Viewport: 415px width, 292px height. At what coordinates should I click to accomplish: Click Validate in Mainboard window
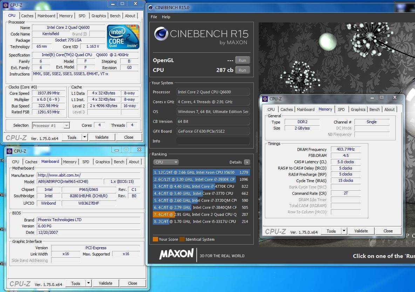tap(106, 283)
